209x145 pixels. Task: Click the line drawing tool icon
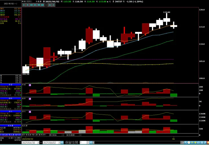pos(205,142)
